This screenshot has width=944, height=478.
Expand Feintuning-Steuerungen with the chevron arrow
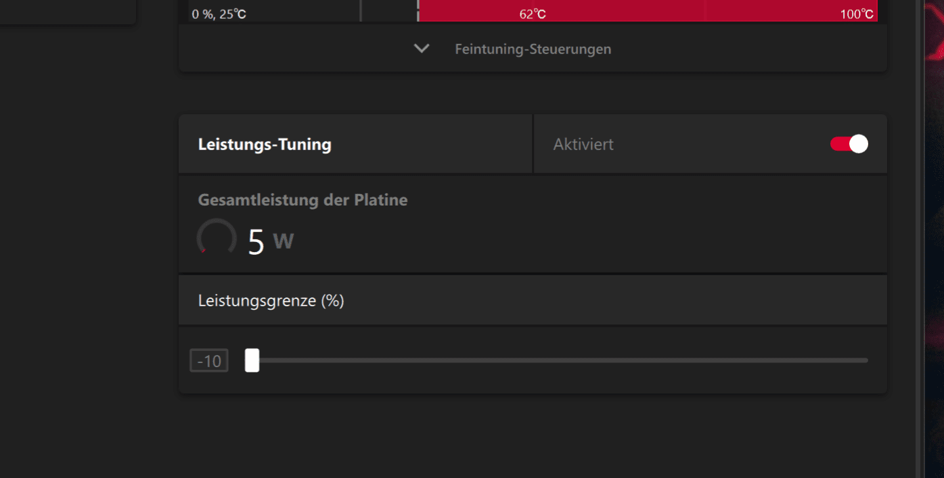pos(422,49)
